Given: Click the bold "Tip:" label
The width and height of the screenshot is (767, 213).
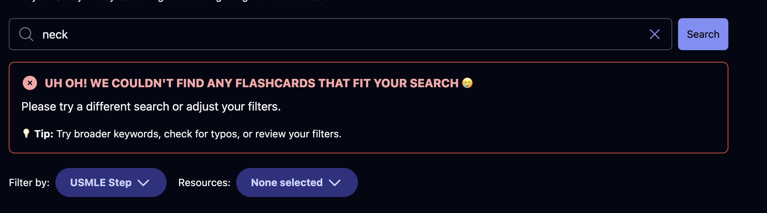Looking at the screenshot, I should pos(44,134).
